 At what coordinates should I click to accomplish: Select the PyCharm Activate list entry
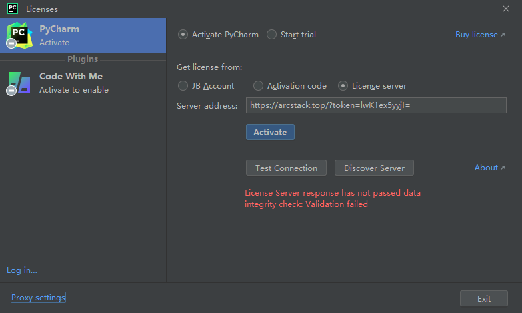coord(83,35)
